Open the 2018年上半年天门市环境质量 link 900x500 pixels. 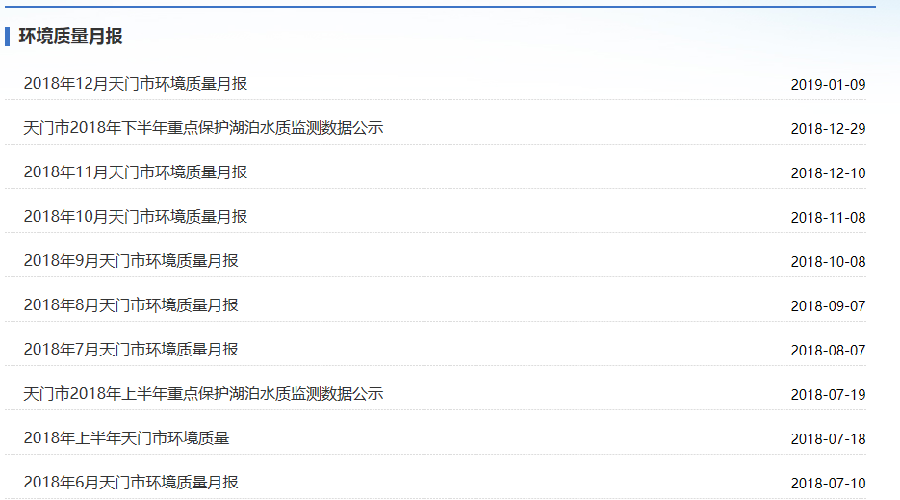click(126, 438)
